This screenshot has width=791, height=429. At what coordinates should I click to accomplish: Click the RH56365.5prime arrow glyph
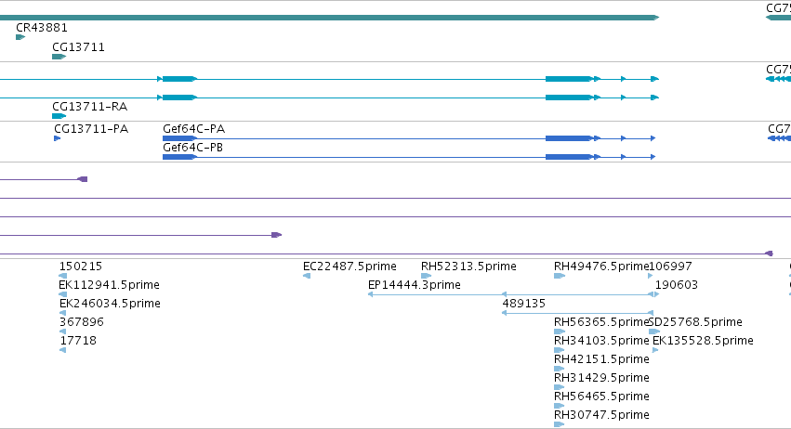click(560, 331)
